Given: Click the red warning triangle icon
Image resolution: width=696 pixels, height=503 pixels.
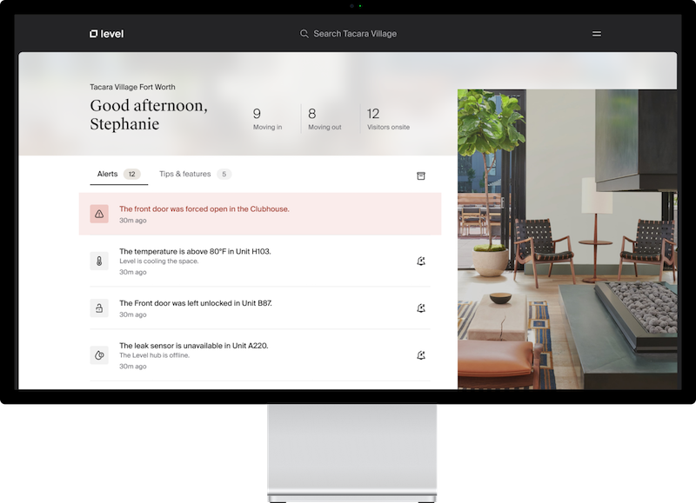Looking at the screenshot, I should [99, 214].
